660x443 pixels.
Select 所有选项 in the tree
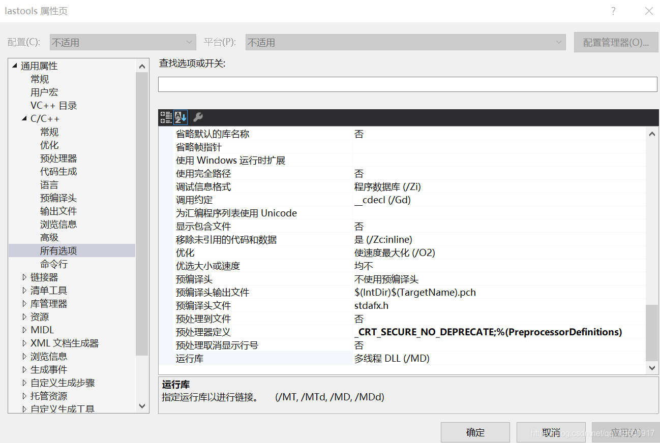click(58, 250)
